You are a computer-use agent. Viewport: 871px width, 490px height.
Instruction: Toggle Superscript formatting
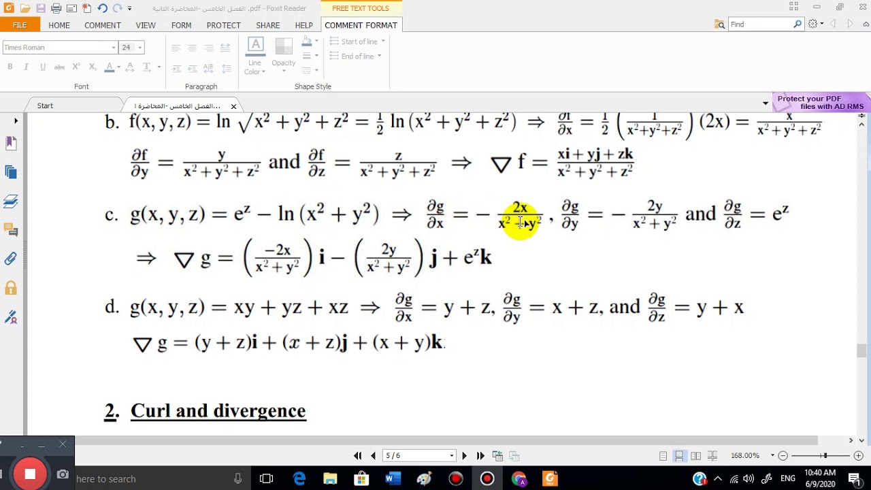click(76, 67)
